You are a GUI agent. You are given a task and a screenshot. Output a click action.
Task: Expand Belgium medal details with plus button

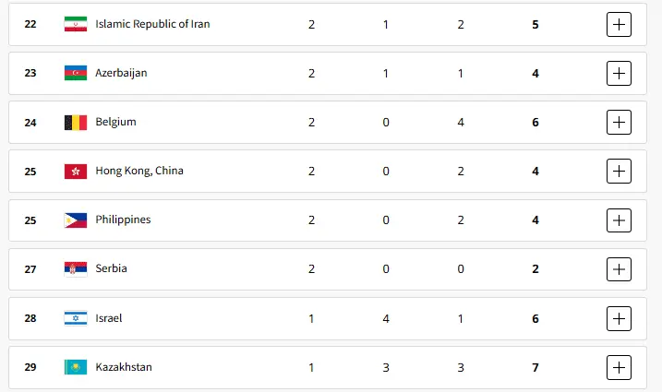coord(619,122)
